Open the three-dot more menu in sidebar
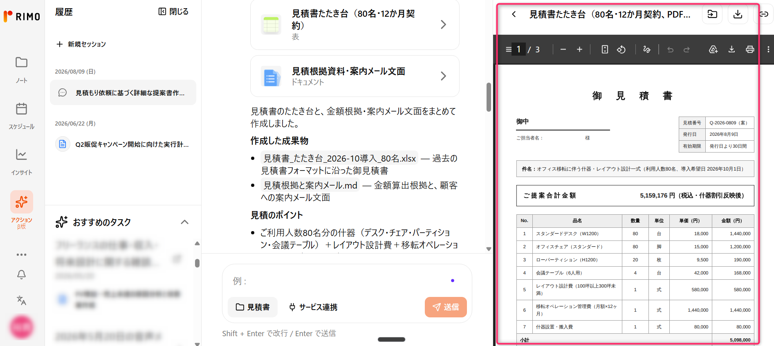Viewport: 774px width, 346px height. (x=21, y=254)
